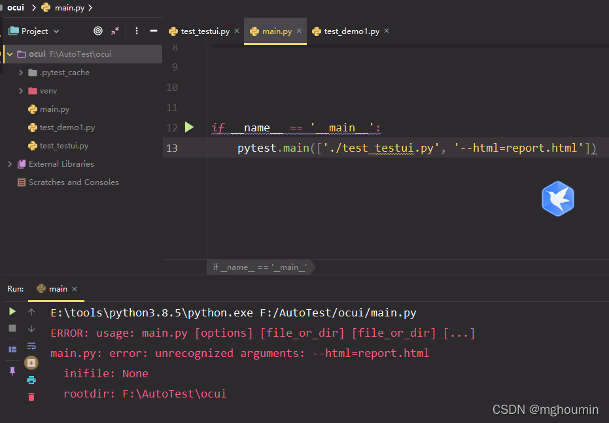
Task: Run the script via the gutter play icon
Action: point(189,127)
